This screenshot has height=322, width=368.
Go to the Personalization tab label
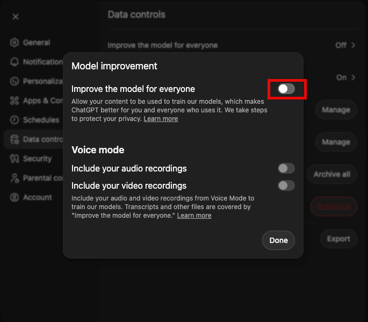coord(43,81)
